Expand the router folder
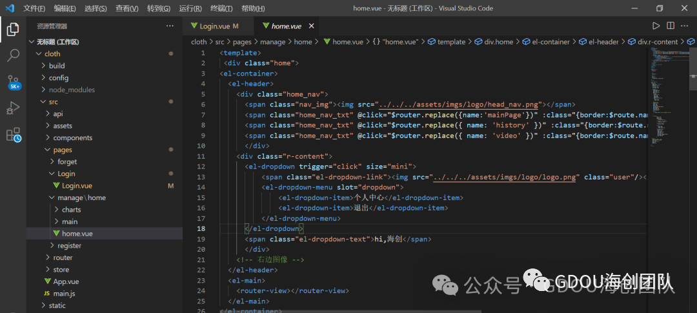Image resolution: width=697 pixels, height=313 pixels. (63, 257)
